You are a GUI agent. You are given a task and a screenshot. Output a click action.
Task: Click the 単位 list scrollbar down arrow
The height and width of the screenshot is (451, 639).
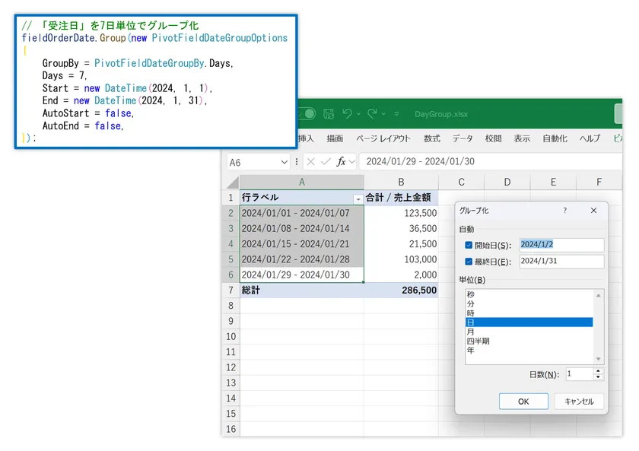pos(598,359)
